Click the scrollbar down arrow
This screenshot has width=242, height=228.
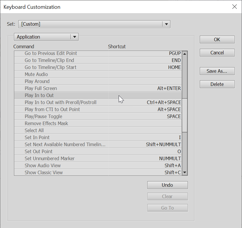click(x=185, y=172)
